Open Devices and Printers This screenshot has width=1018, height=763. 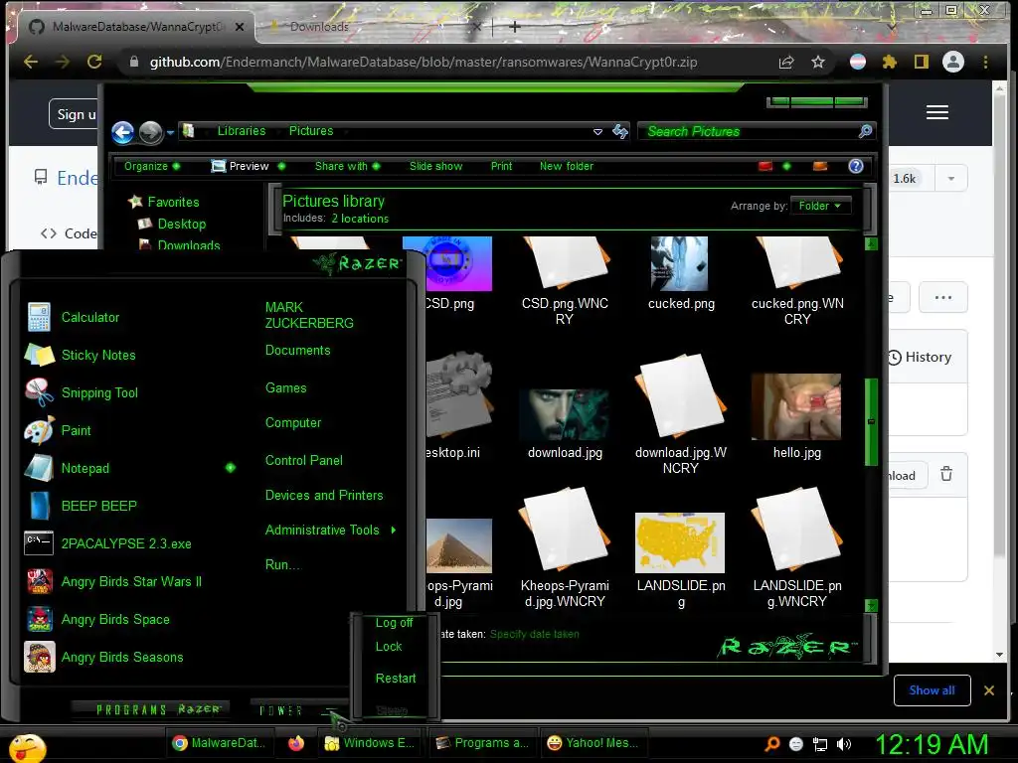tap(324, 495)
